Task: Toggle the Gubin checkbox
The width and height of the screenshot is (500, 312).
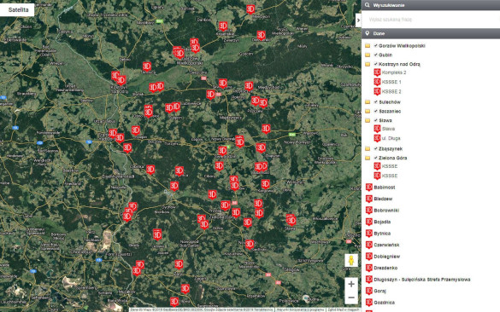Action: point(375,55)
